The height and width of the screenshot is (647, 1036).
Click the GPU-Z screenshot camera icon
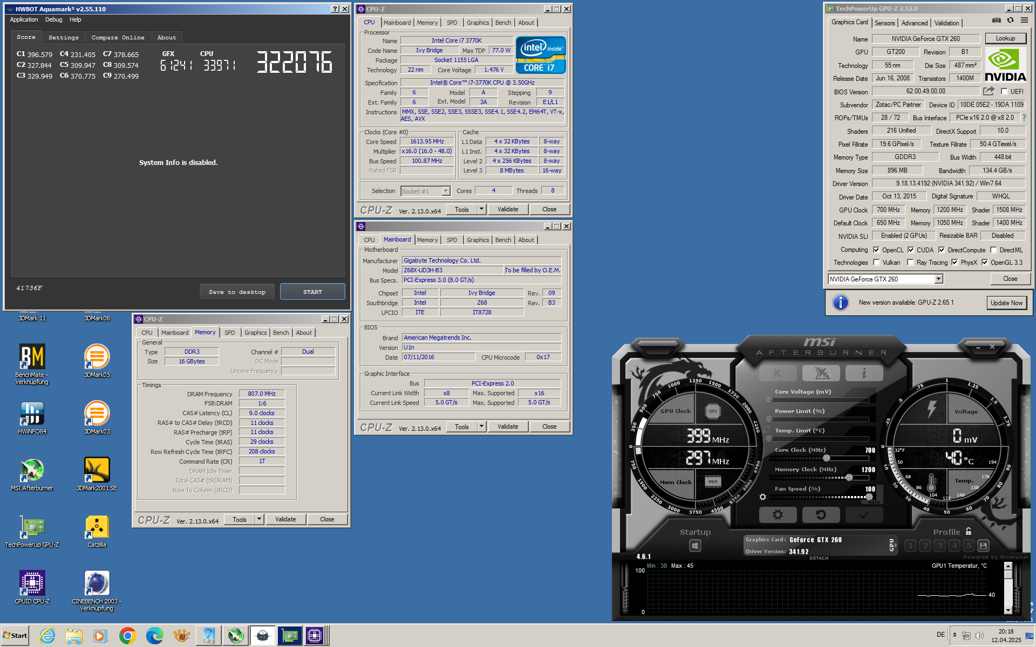pyautogui.click(x=996, y=20)
